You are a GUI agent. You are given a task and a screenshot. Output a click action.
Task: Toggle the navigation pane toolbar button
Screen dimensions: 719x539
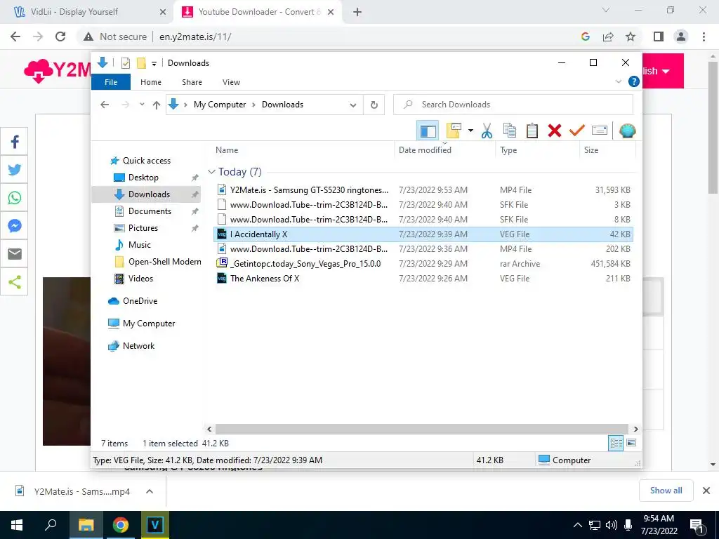coord(428,131)
